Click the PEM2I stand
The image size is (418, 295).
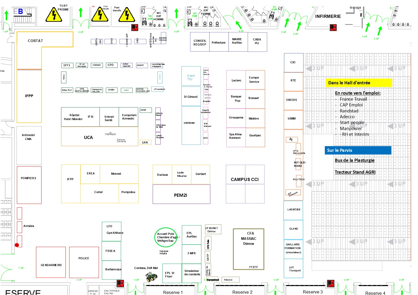(181, 194)
